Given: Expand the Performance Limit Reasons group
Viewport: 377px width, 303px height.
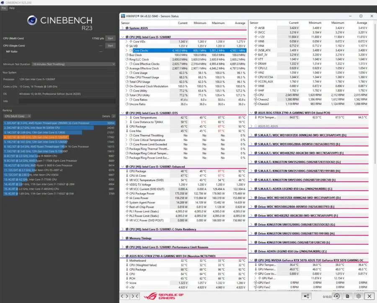Looking at the screenshot, I should click(x=123, y=247).
